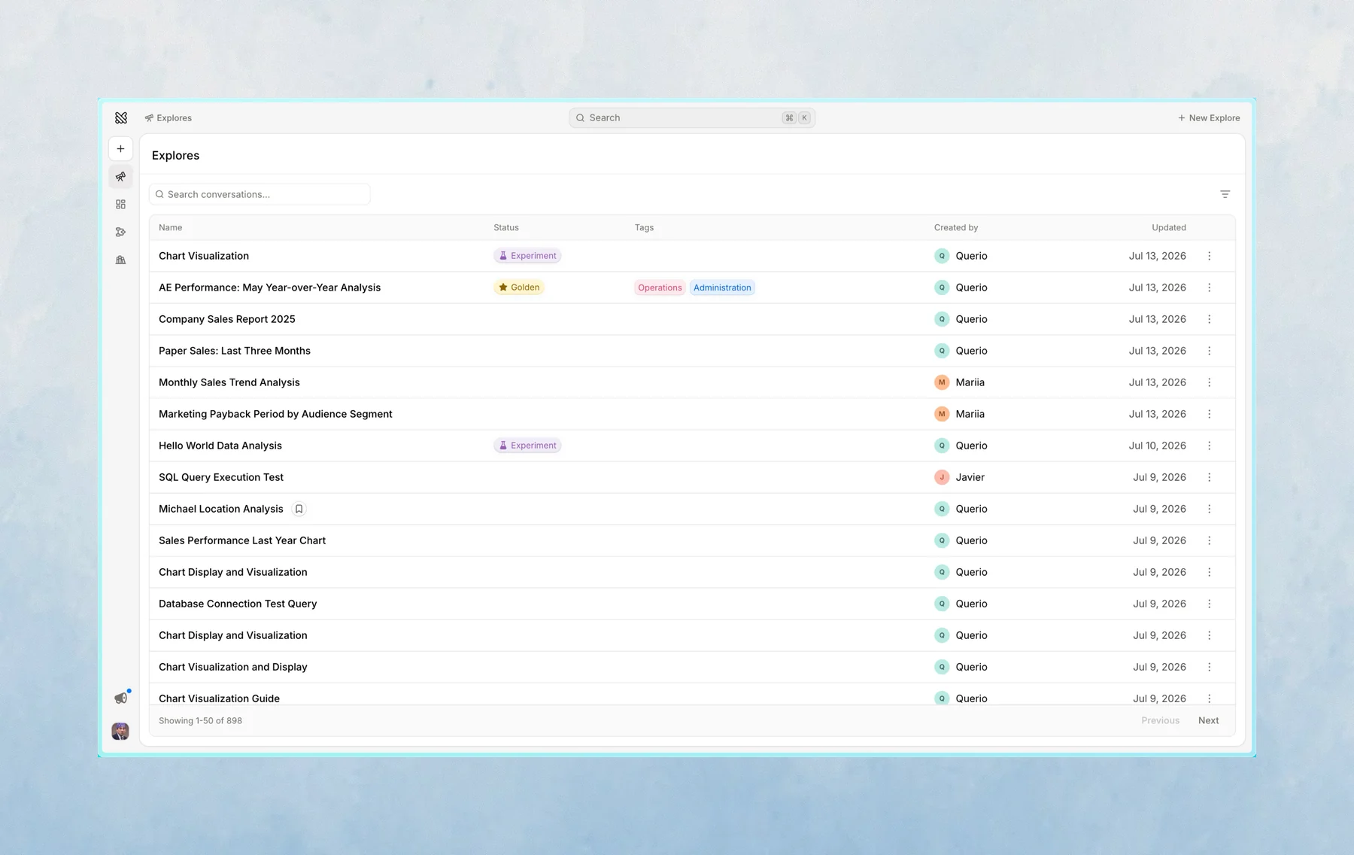This screenshot has height=855, width=1354.
Task: Open row menu for Chart Visualization and Display
Action: coord(1210,667)
